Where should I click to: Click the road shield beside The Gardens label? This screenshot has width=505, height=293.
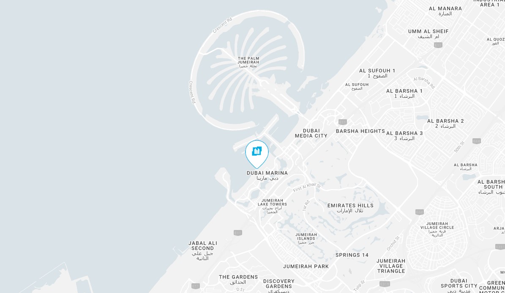tap(196, 286)
